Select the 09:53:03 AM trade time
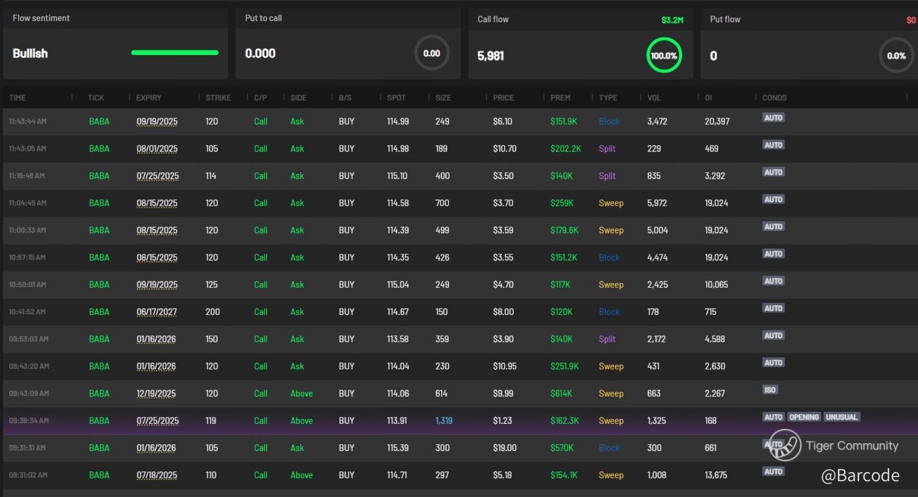This screenshot has width=918, height=497. click(x=28, y=339)
